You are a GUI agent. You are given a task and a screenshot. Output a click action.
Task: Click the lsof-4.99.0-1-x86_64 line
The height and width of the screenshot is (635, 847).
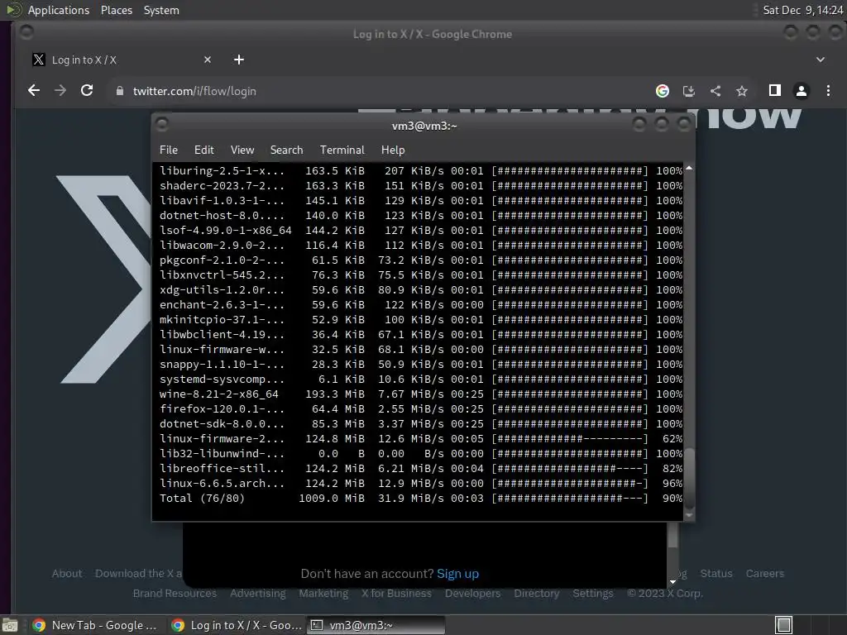coord(421,230)
